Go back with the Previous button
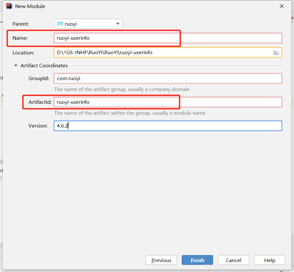 (161, 260)
